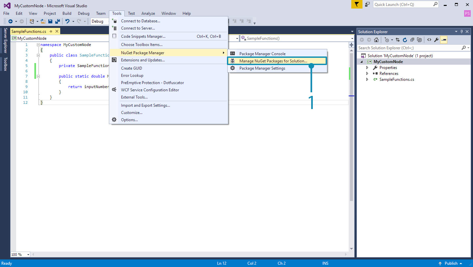Open the Solution Explorer window options dropdown arrow
473x267 pixels.
click(456, 32)
